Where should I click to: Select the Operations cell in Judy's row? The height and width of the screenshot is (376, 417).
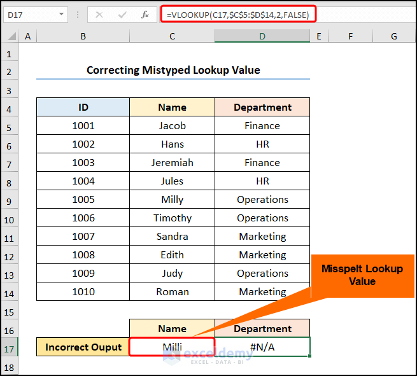[x=262, y=273]
